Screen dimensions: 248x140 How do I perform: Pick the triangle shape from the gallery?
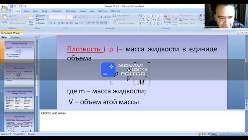140,20
